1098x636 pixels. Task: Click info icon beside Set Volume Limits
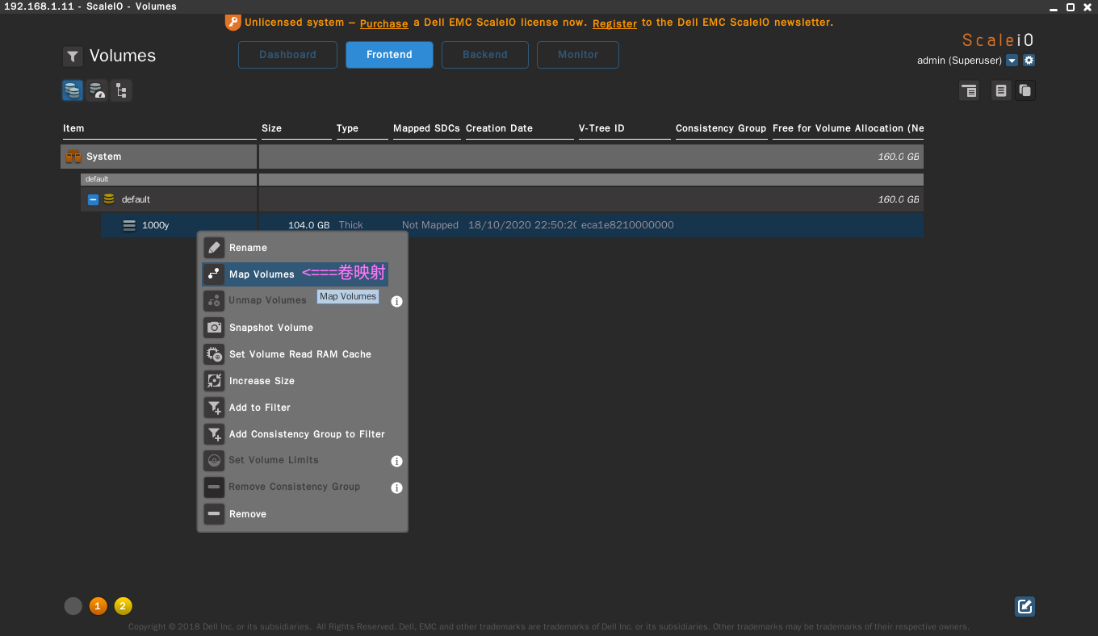[396, 462]
